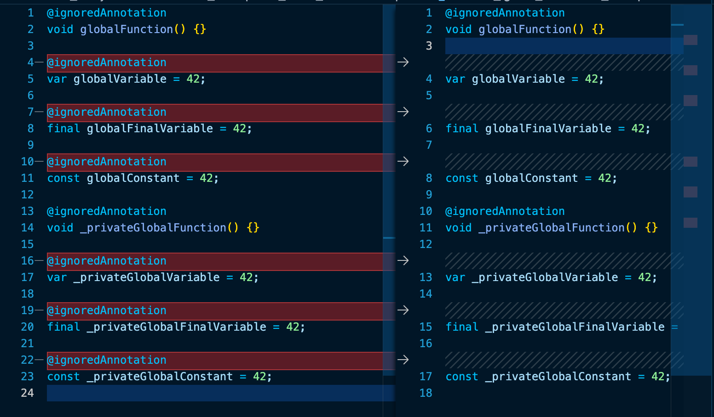This screenshot has width=714, height=417.
Task: Click line number 24 in the left gutter
Action: 28,393
